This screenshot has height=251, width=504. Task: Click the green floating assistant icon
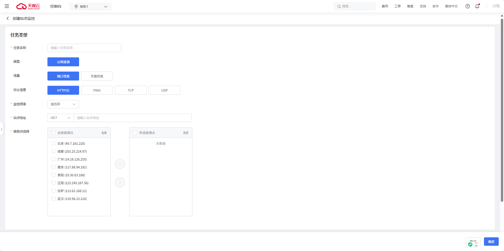(470, 244)
